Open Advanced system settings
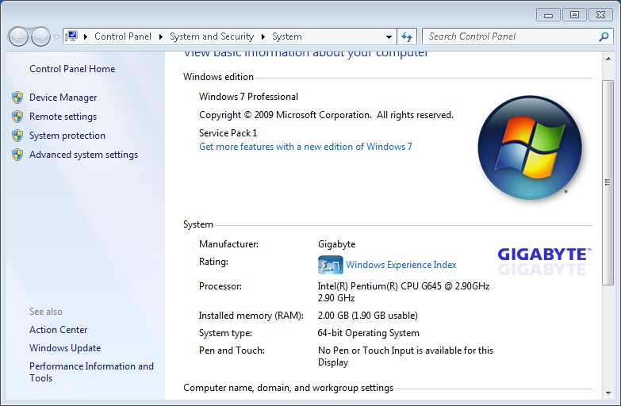 point(83,155)
